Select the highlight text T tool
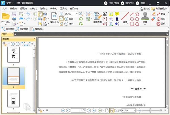The image size is (170, 115). [x=111, y=14]
